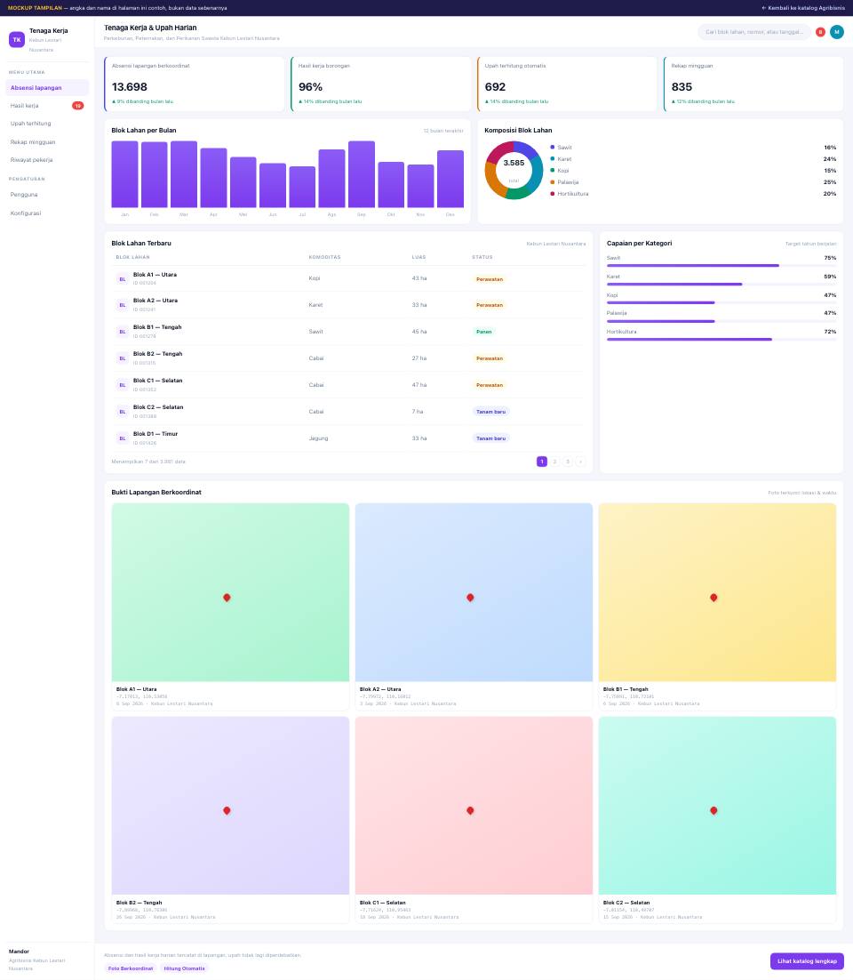Click the Panen status badge for Blok B1

tap(484, 332)
